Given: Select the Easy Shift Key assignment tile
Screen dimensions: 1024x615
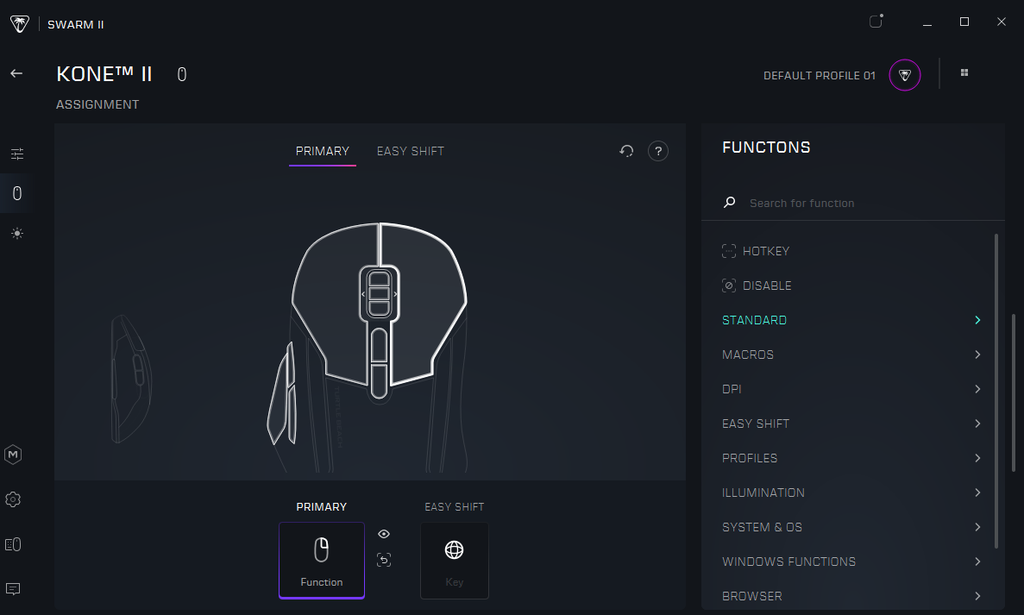Looking at the screenshot, I should click(455, 560).
